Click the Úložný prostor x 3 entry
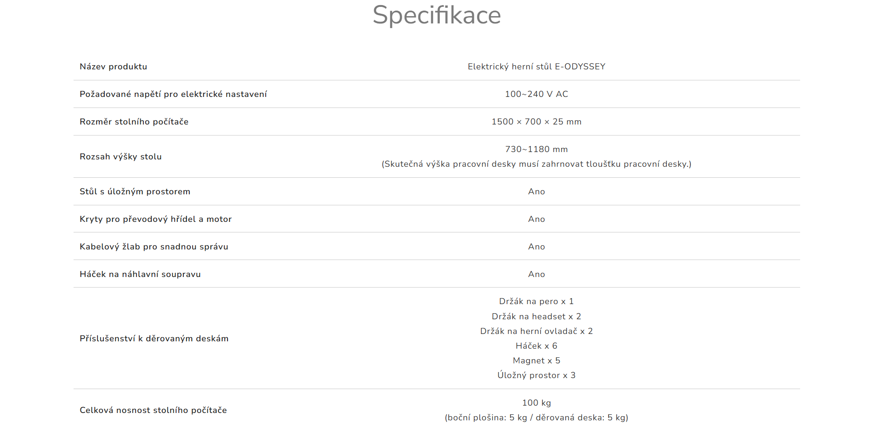The image size is (870, 424). [536, 375]
